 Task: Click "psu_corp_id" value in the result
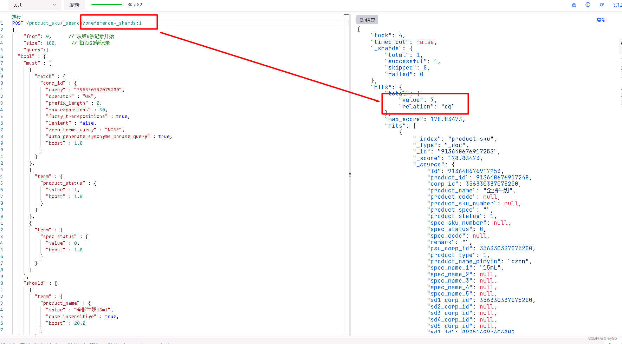coord(506,249)
